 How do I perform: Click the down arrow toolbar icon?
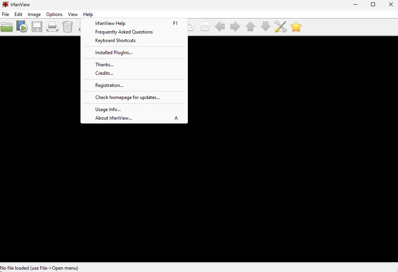(266, 27)
